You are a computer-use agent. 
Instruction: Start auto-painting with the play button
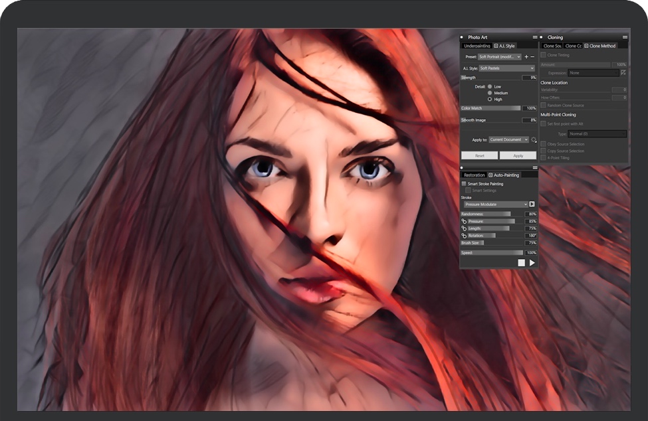click(x=532, y=263)
